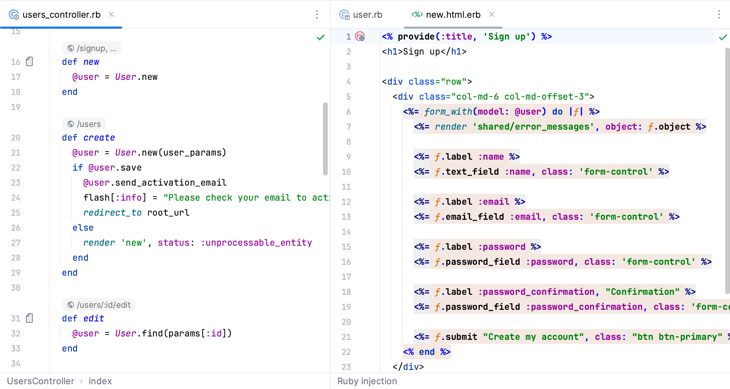Click the users_controller.rb file type icon
This screenshot has width=730, height=389.
point(14,15)
